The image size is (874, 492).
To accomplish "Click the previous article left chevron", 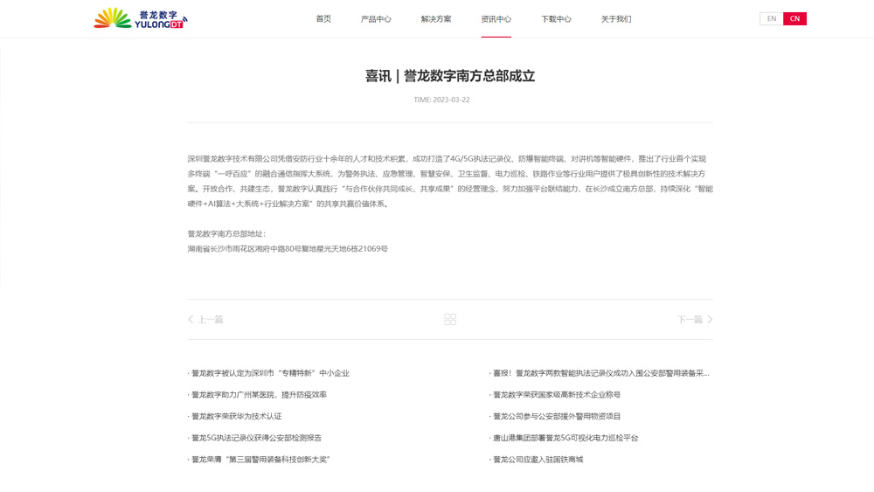I will coord(191,319).
